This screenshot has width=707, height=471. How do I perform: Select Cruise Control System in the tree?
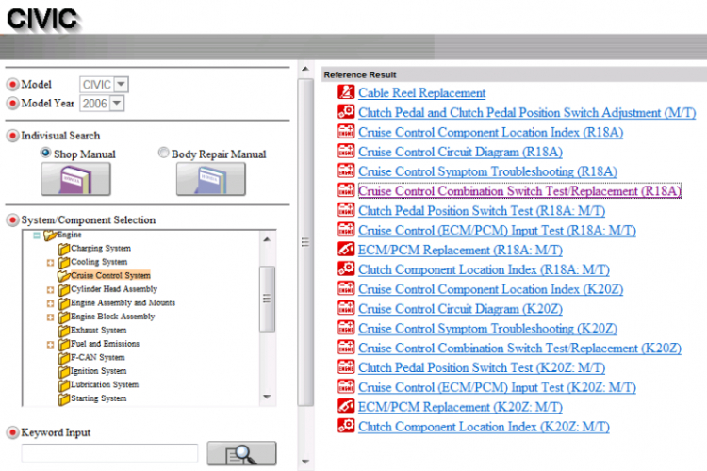point(110,275)
